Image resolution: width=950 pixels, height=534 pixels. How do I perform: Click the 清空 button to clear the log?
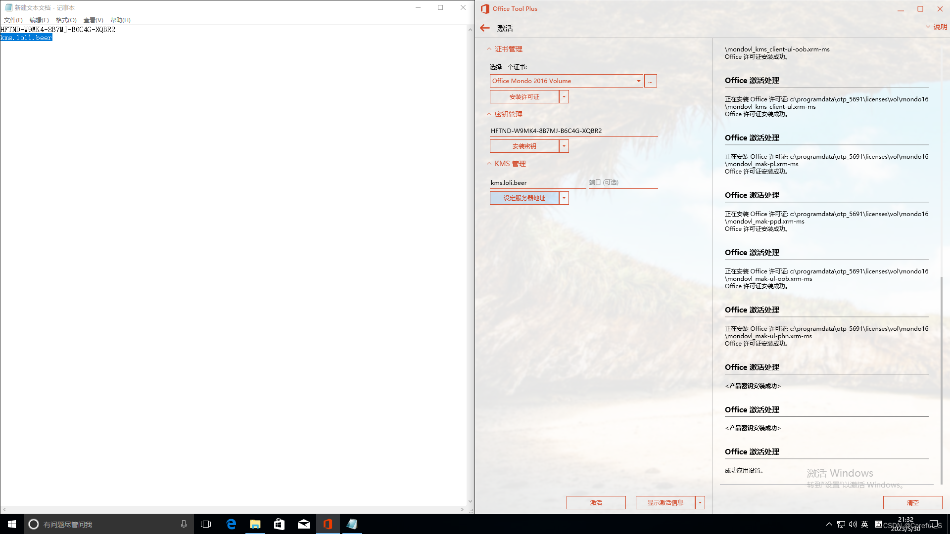912,503
